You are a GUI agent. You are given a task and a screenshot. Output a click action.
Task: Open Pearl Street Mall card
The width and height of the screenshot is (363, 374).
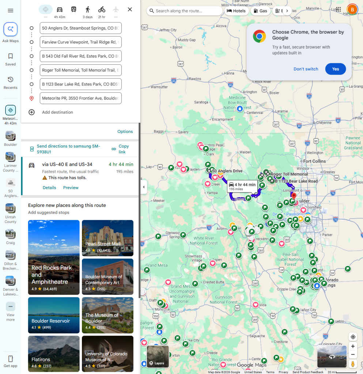(x=107, y=238)
